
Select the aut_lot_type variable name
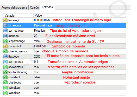[x=16, y=31]
